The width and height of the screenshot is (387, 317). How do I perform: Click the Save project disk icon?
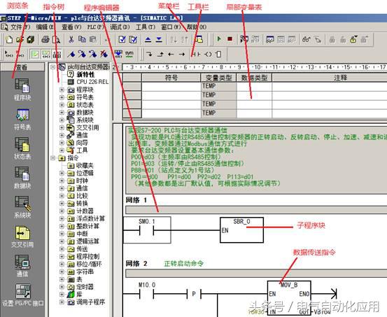(x=31, y=39)
